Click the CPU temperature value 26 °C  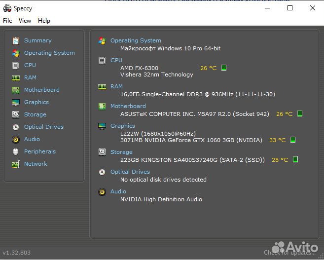tap(209, 68)
